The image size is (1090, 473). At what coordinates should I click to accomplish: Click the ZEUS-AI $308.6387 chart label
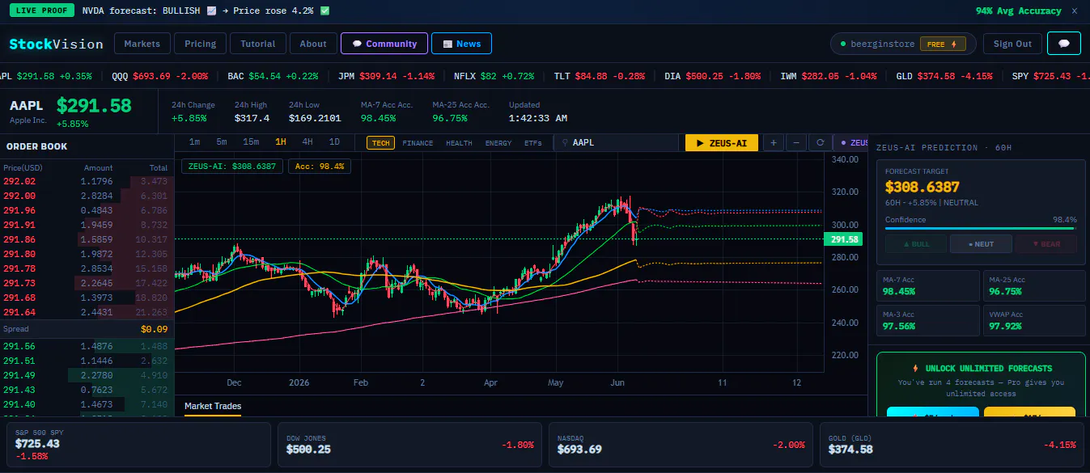[232, 167]
